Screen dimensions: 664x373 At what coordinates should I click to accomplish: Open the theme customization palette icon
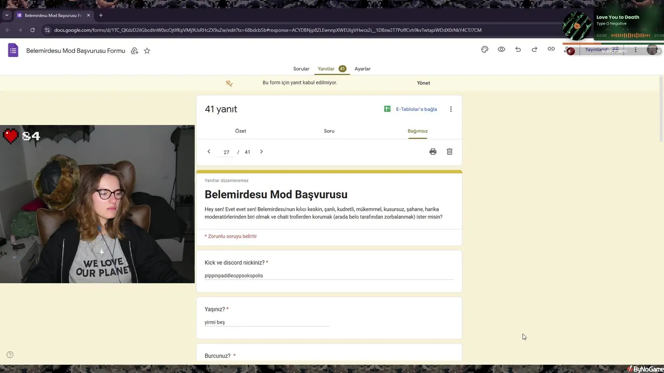(485, 49)
